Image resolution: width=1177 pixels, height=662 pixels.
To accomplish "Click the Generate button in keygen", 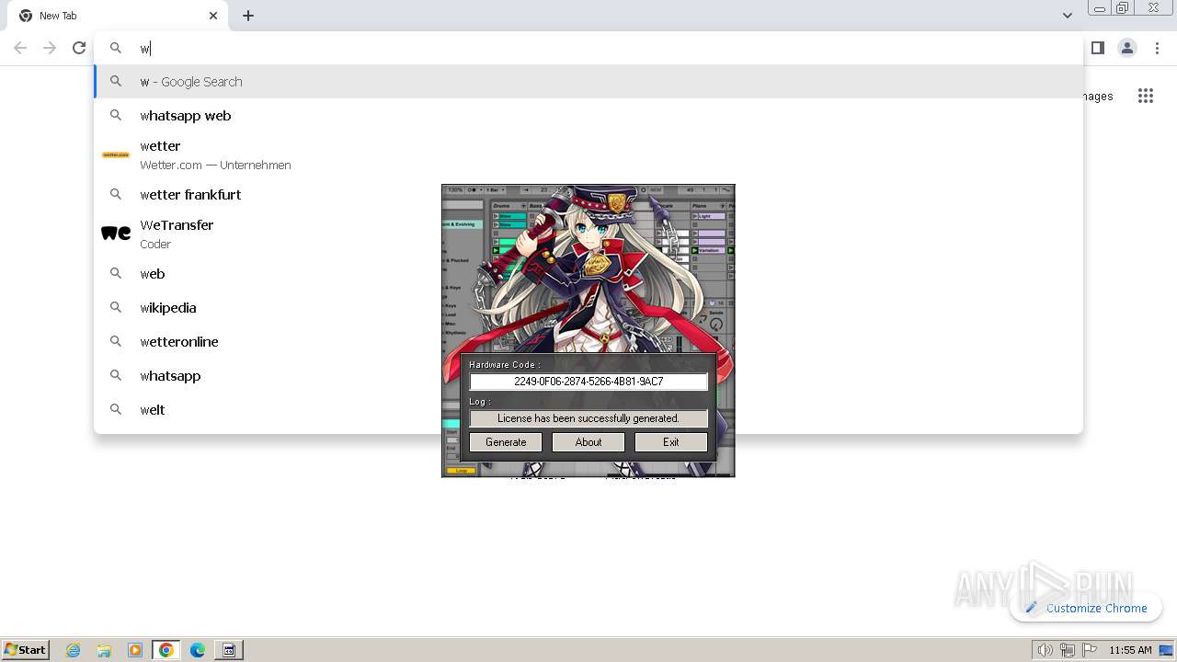I will click(x=506, y=442).
